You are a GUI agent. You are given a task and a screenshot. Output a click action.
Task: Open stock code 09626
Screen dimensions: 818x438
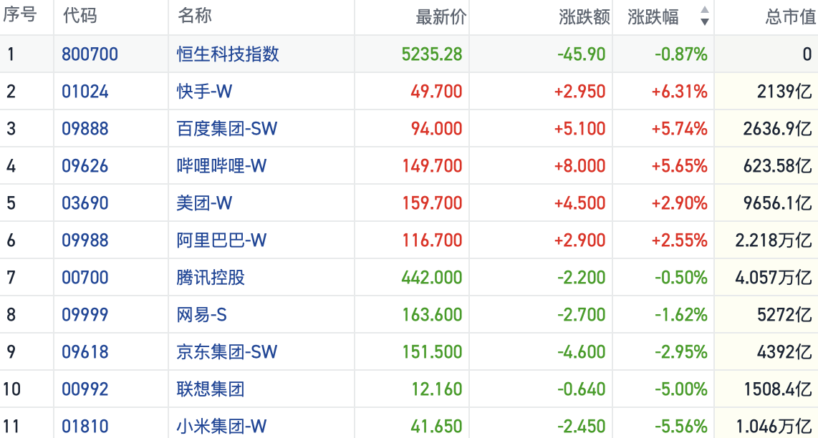[85, 166]
